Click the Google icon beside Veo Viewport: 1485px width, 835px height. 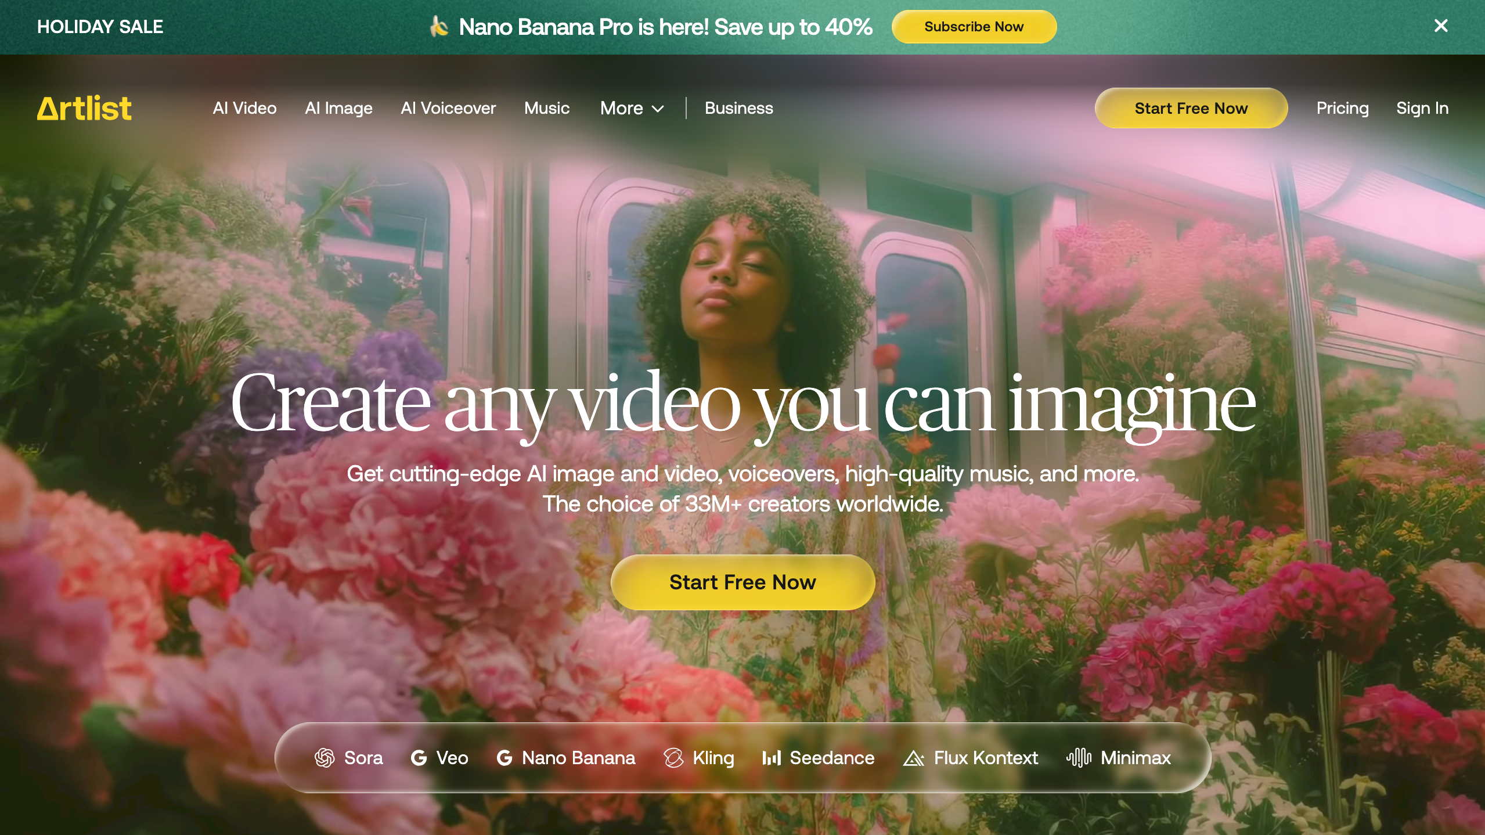[419, 758]
